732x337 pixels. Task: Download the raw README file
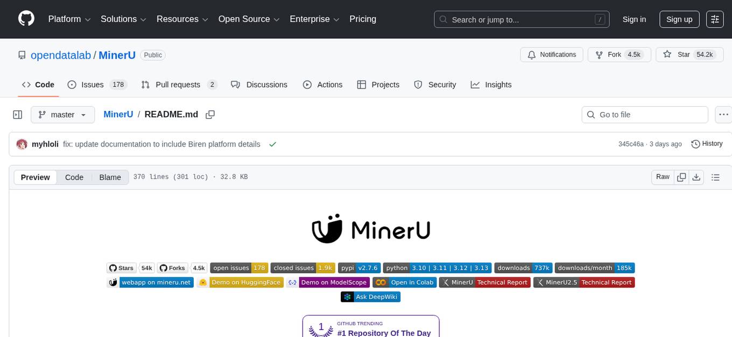pos(696,177)
